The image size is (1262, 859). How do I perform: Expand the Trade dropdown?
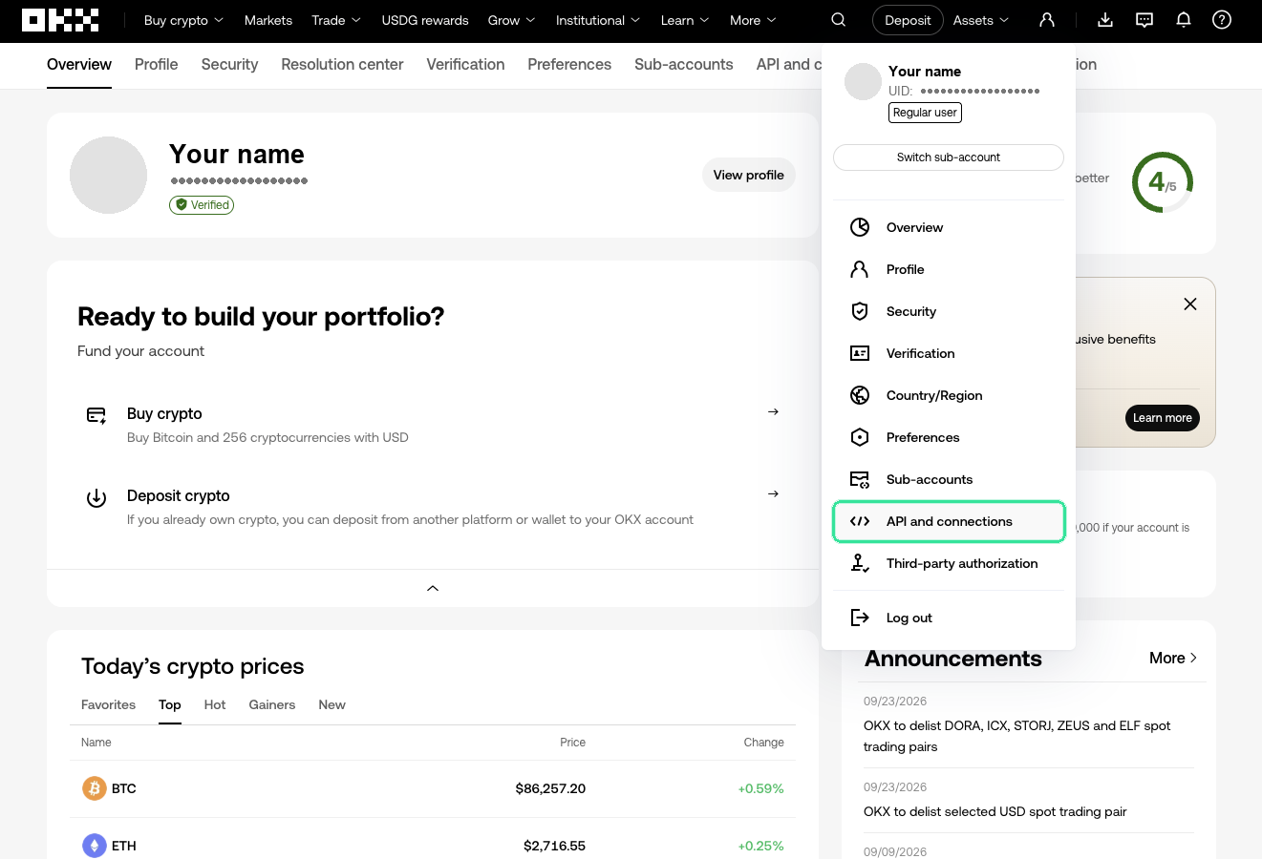click(x=336, y=20)
